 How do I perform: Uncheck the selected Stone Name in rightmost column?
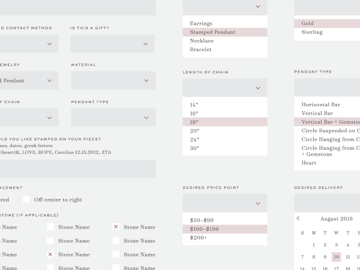coord(116,227)
